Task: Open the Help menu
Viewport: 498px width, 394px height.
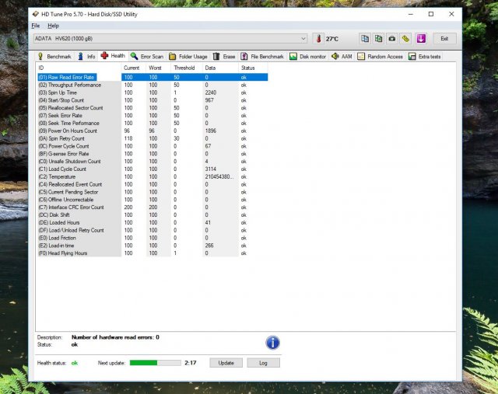Action: (x=53, y=26)
